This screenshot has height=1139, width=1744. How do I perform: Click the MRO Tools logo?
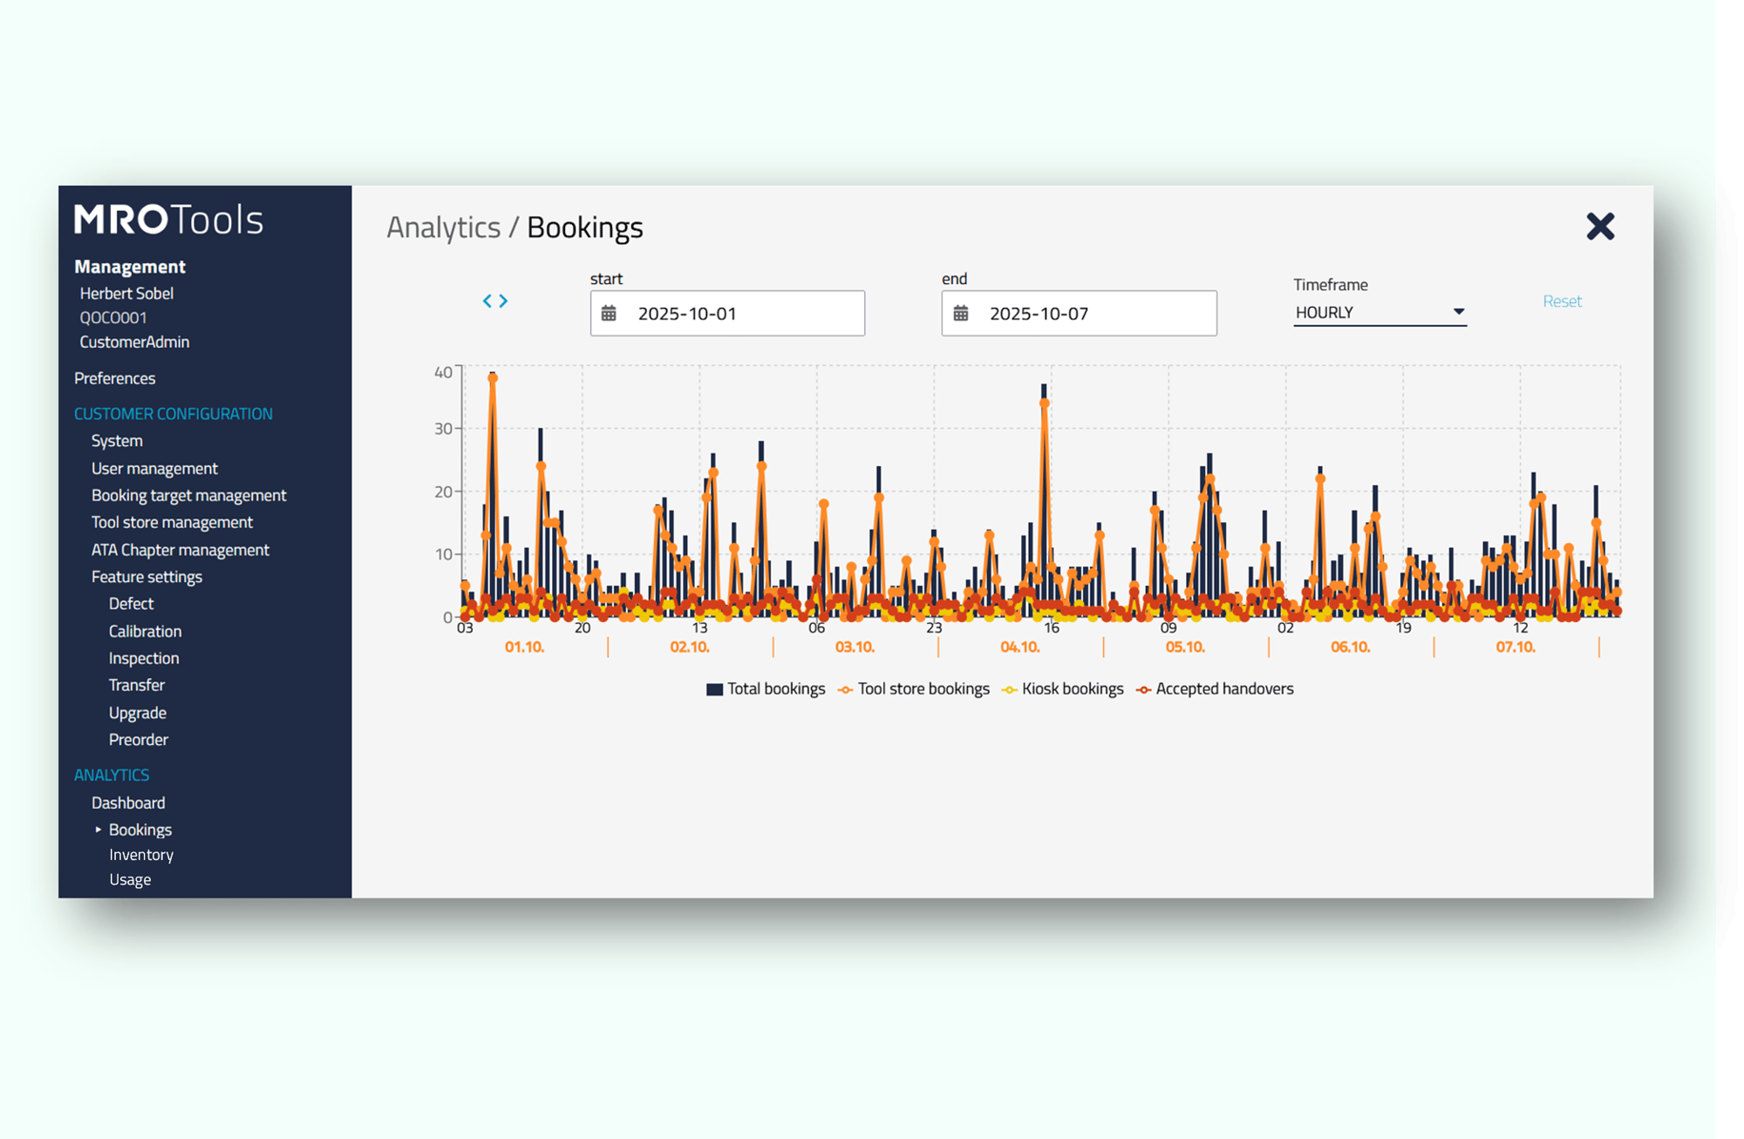point(169,220)
